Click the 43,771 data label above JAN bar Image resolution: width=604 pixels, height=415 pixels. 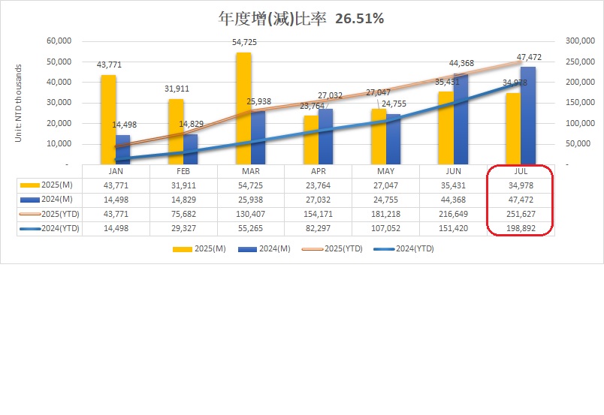tap(109, 65)
